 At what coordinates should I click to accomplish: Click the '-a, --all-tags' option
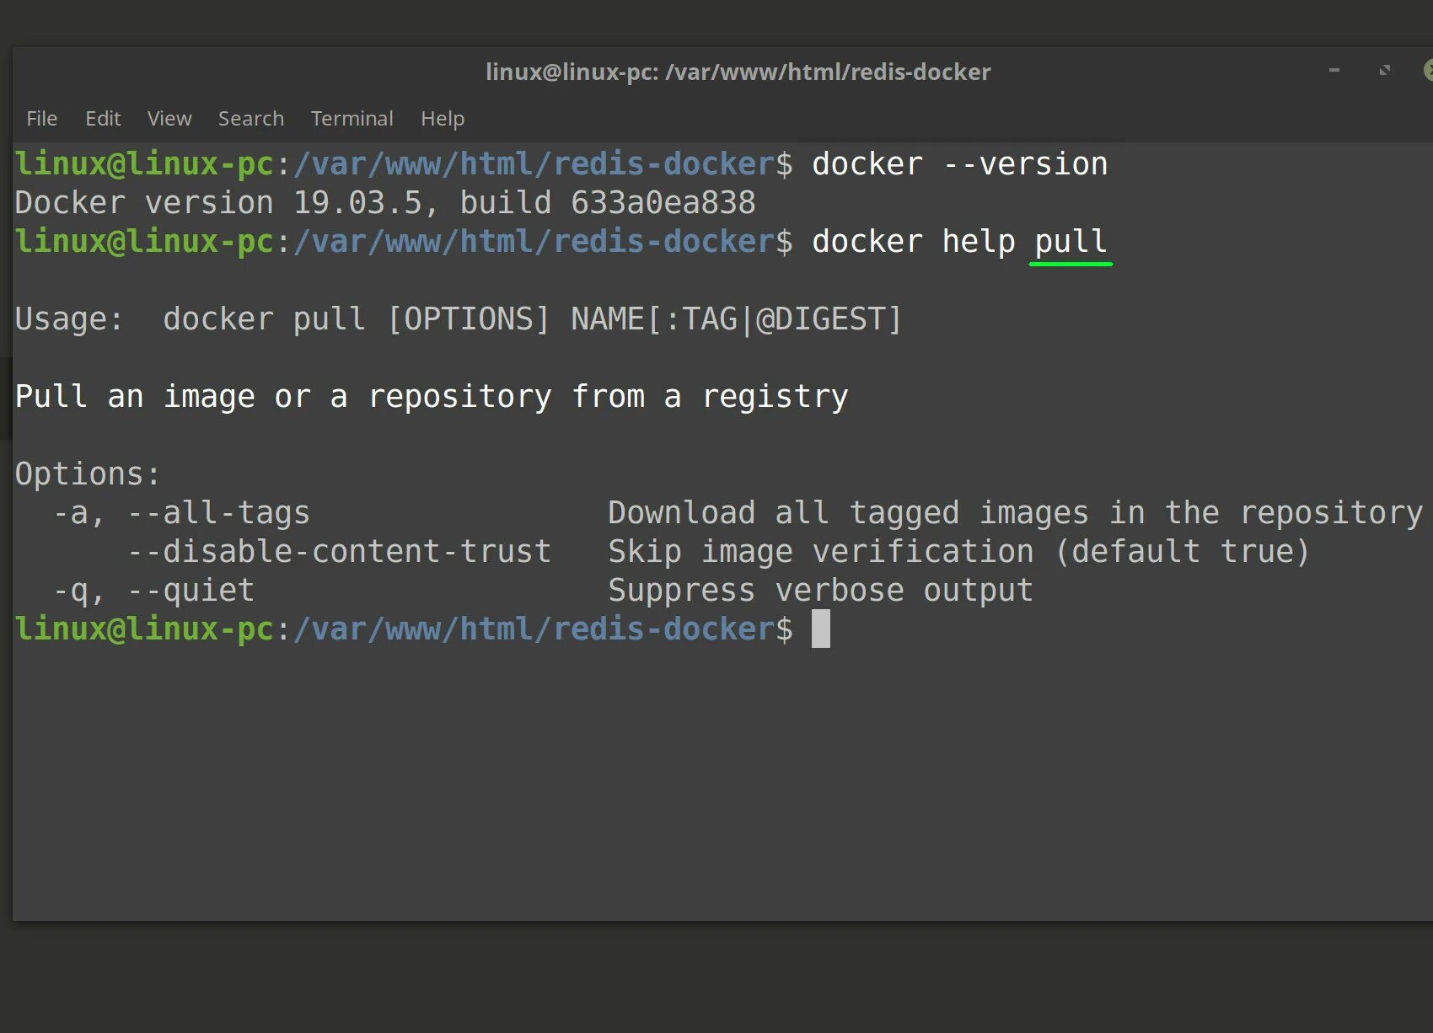pos(181,513)
